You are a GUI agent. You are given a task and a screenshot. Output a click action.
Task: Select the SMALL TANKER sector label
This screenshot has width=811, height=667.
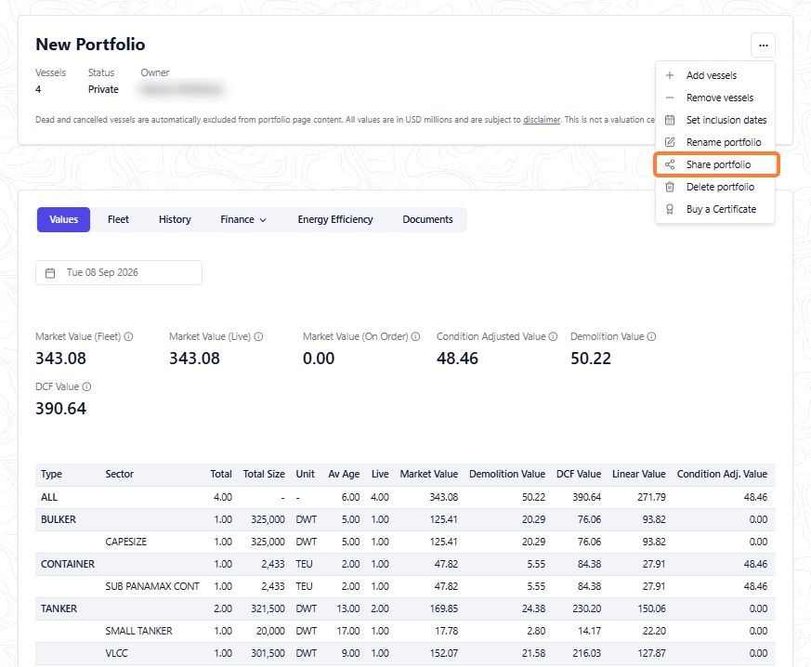pos(139,631)
